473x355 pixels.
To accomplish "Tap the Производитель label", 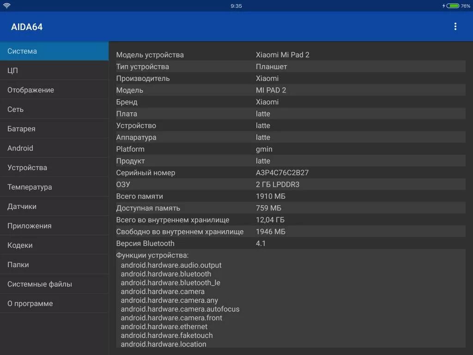I will tap(143, 79).
